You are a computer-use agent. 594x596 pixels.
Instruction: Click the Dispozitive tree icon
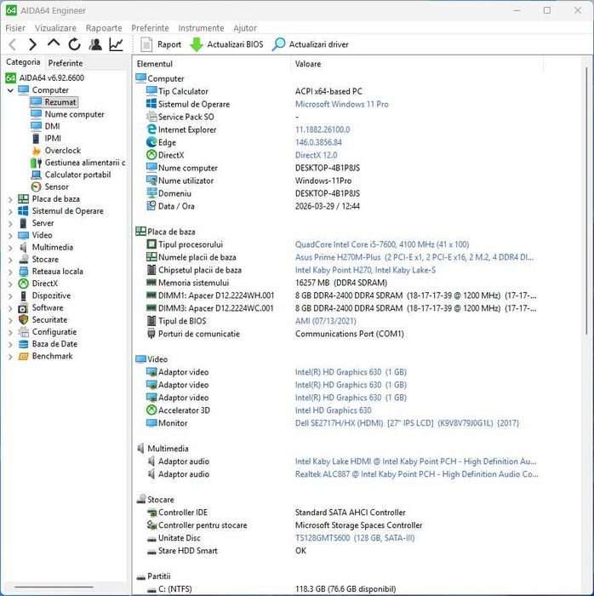[24, 295]
